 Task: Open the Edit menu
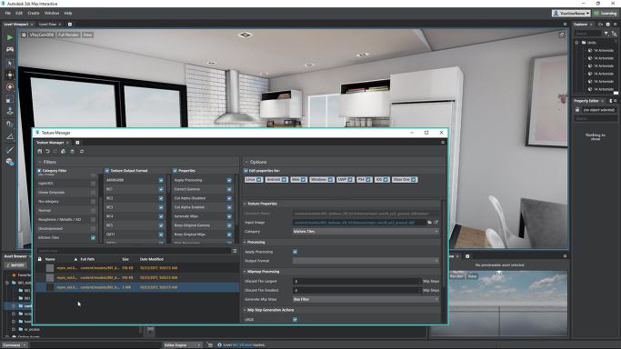19,13
